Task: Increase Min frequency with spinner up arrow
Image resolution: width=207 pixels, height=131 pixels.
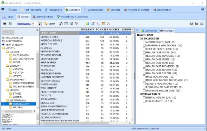Action: point(39,23)
